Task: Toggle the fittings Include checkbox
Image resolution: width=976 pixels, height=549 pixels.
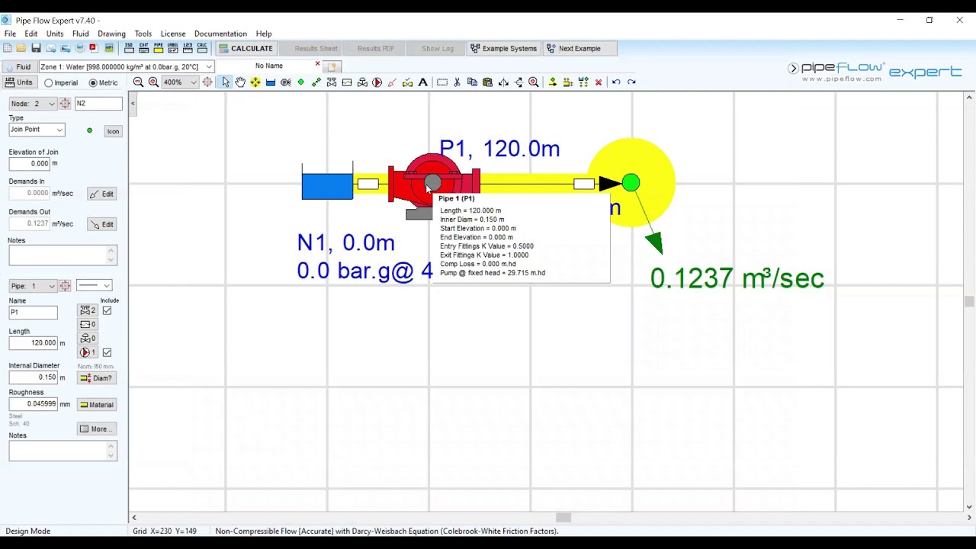Action: click(x=107, y=310)
